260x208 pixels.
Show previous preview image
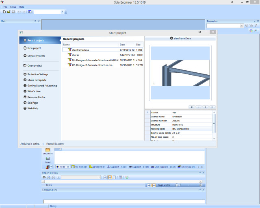coord(199,107)
